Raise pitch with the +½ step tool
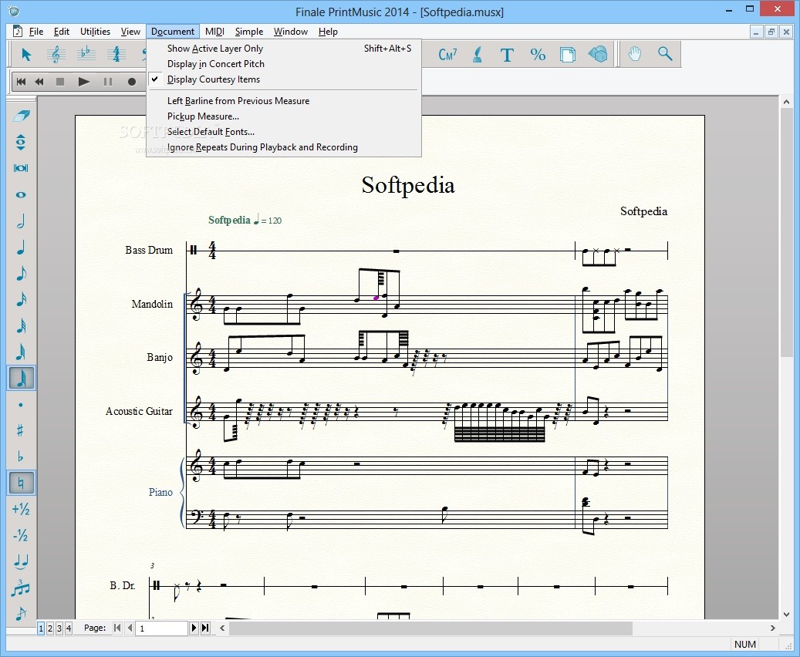The width and height of the screenshot is (800, 657). click(21, 509)
